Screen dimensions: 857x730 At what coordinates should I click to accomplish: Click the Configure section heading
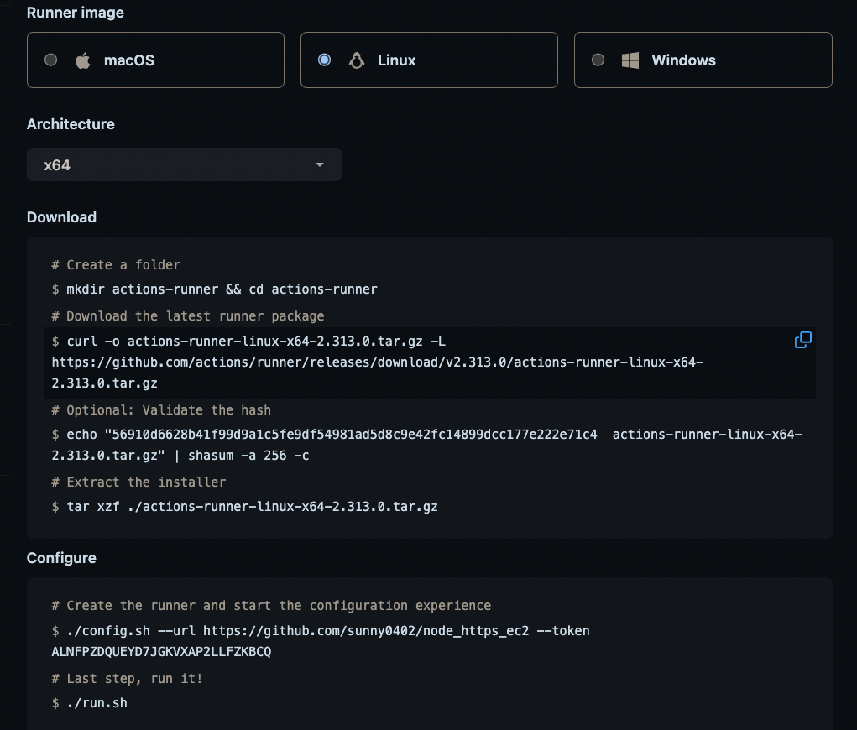pyautogui.click(x=61, y=557)
